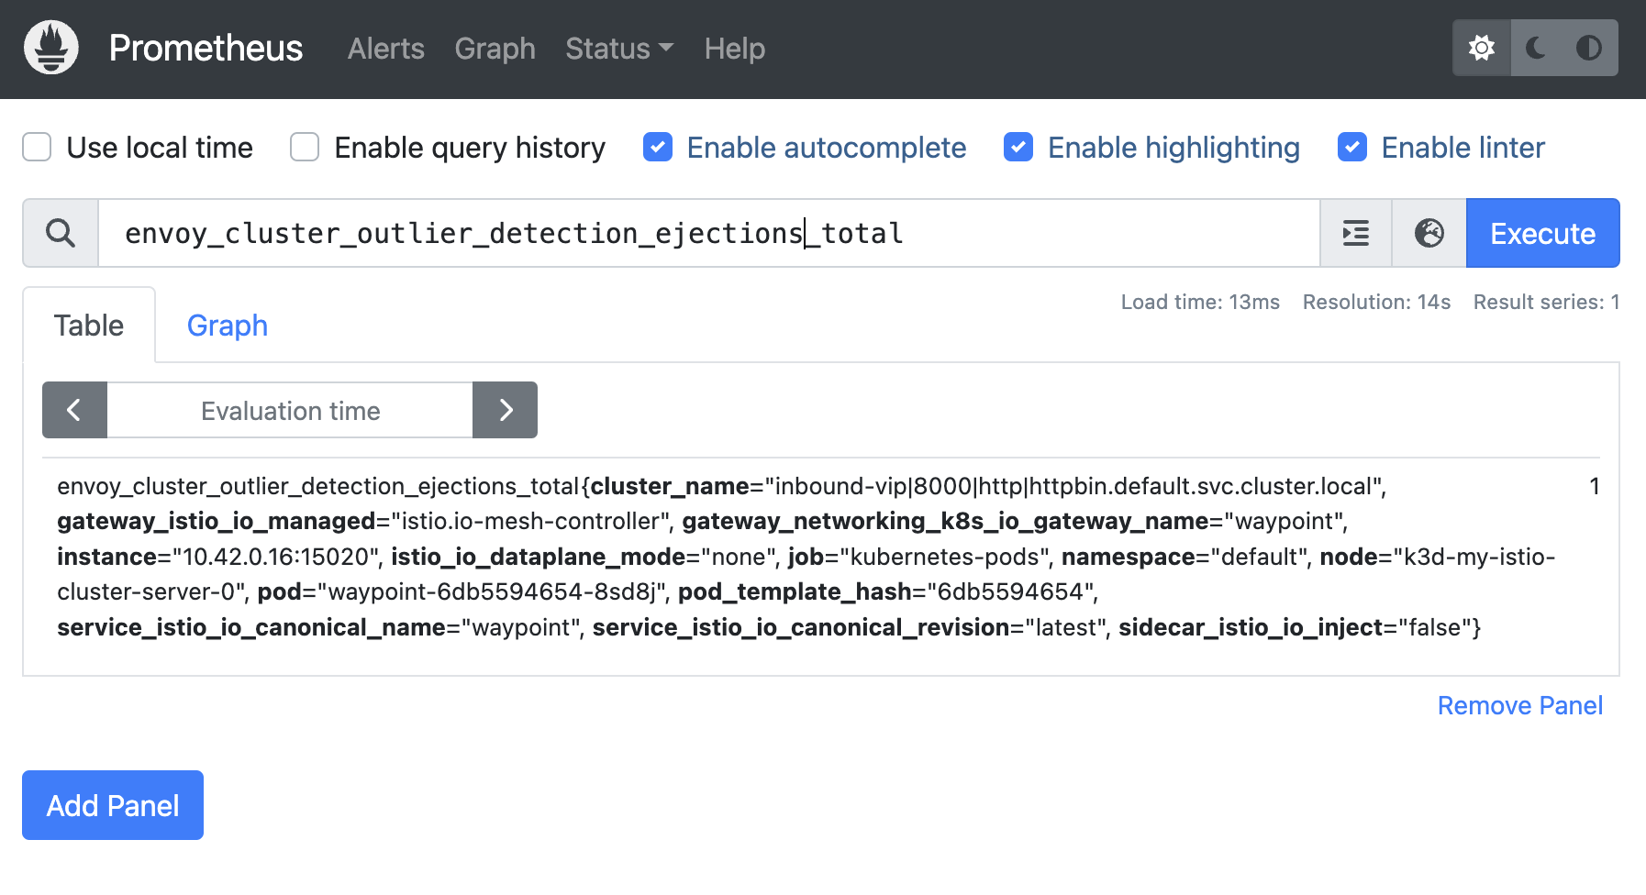Go to previous evaluation time
The height and width of the screenshot is (895, 1646).
[74, 410]
